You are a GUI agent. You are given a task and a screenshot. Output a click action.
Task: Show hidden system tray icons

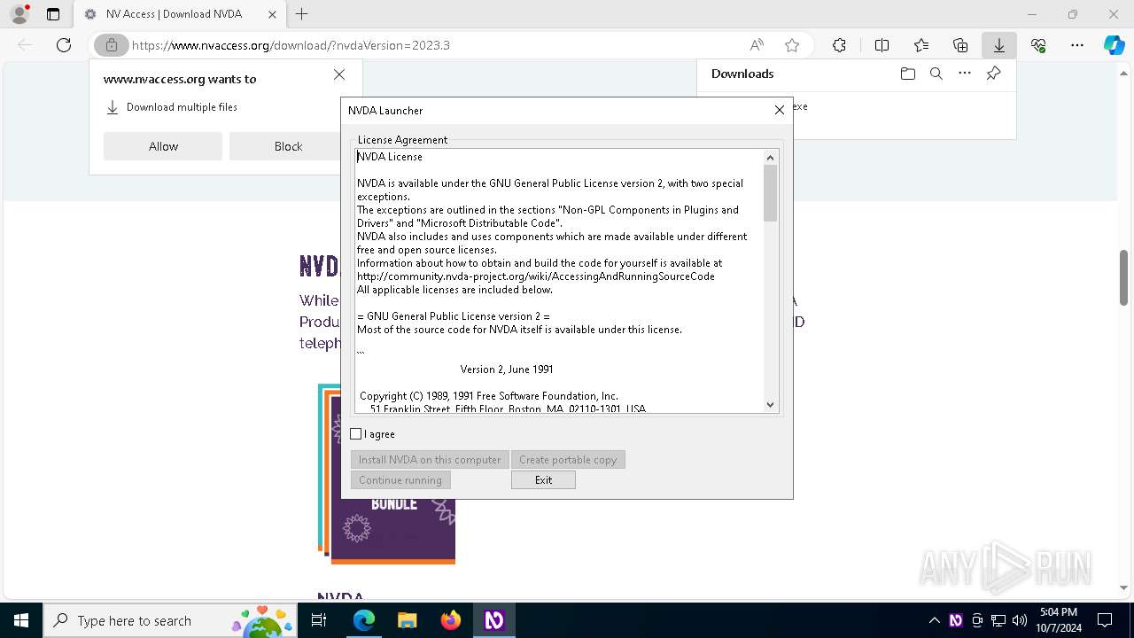935,620
